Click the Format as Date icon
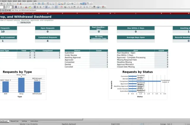The image size is (190, 125). [75, 7]
